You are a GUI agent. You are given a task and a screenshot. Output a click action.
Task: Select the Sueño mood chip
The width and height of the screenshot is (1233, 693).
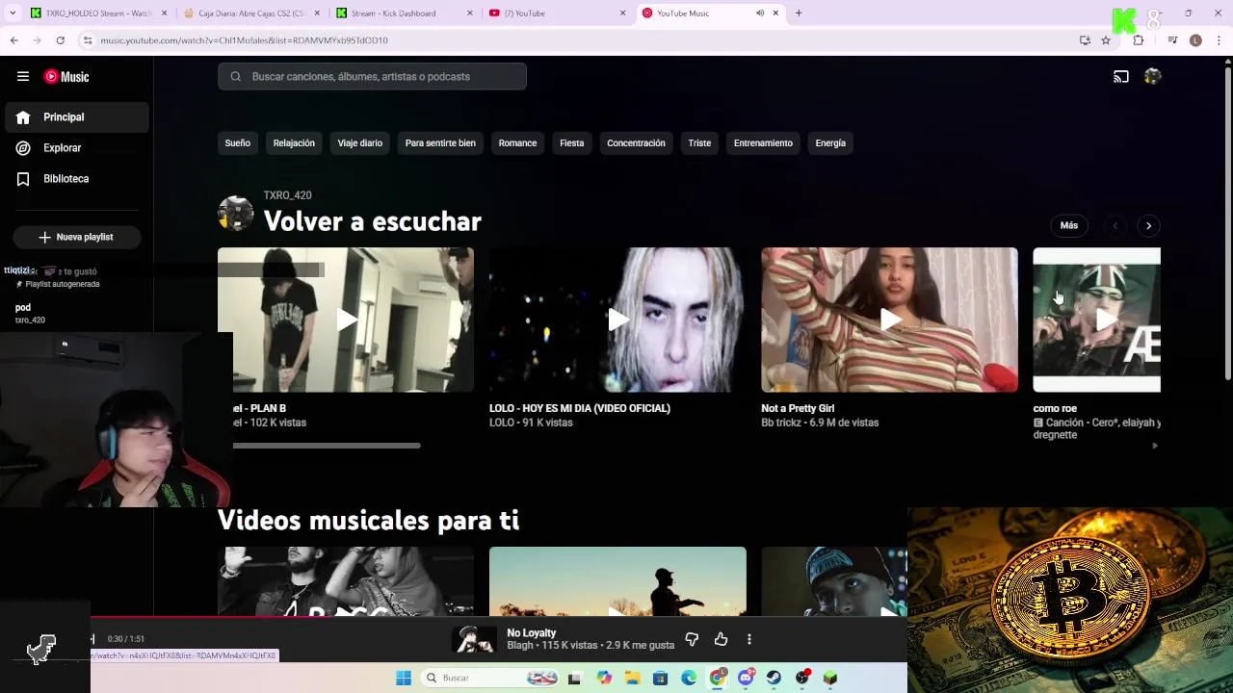pos(237,143)
